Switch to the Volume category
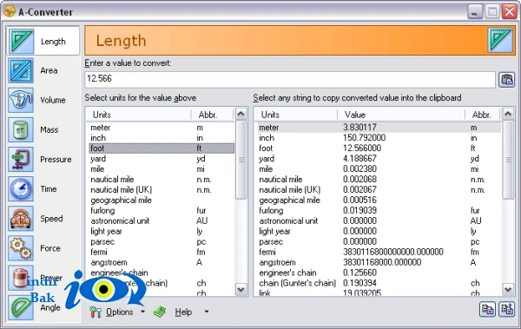 [x=21, y=100]
